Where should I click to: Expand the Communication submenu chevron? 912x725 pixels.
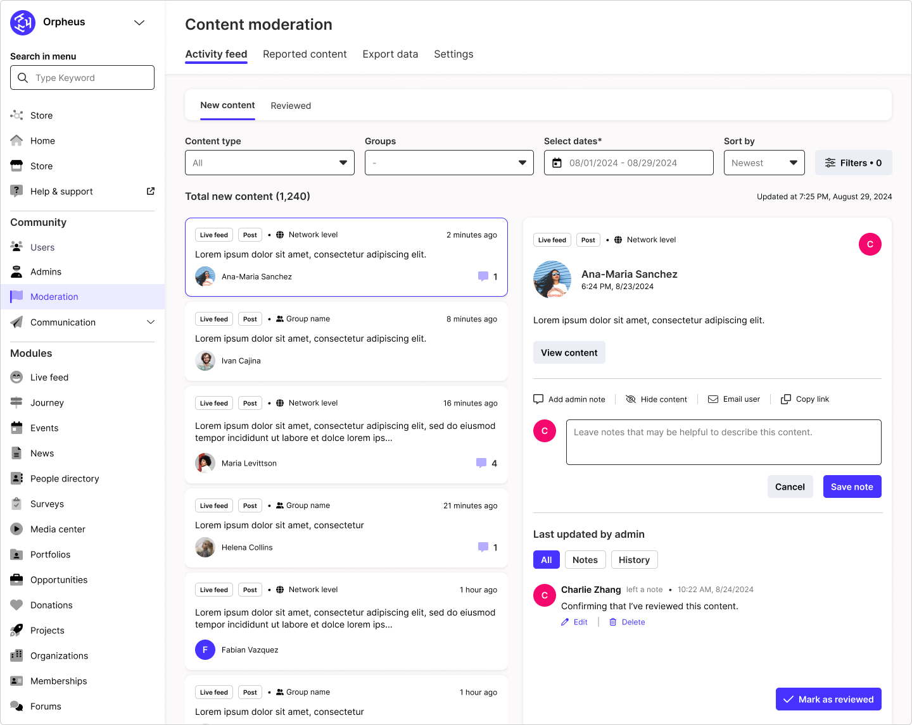[151, 322]
